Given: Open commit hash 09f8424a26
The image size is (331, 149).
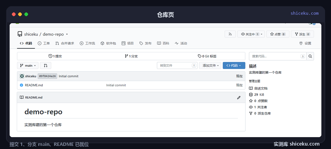Looking at the screenshot, I should point(48,76).
